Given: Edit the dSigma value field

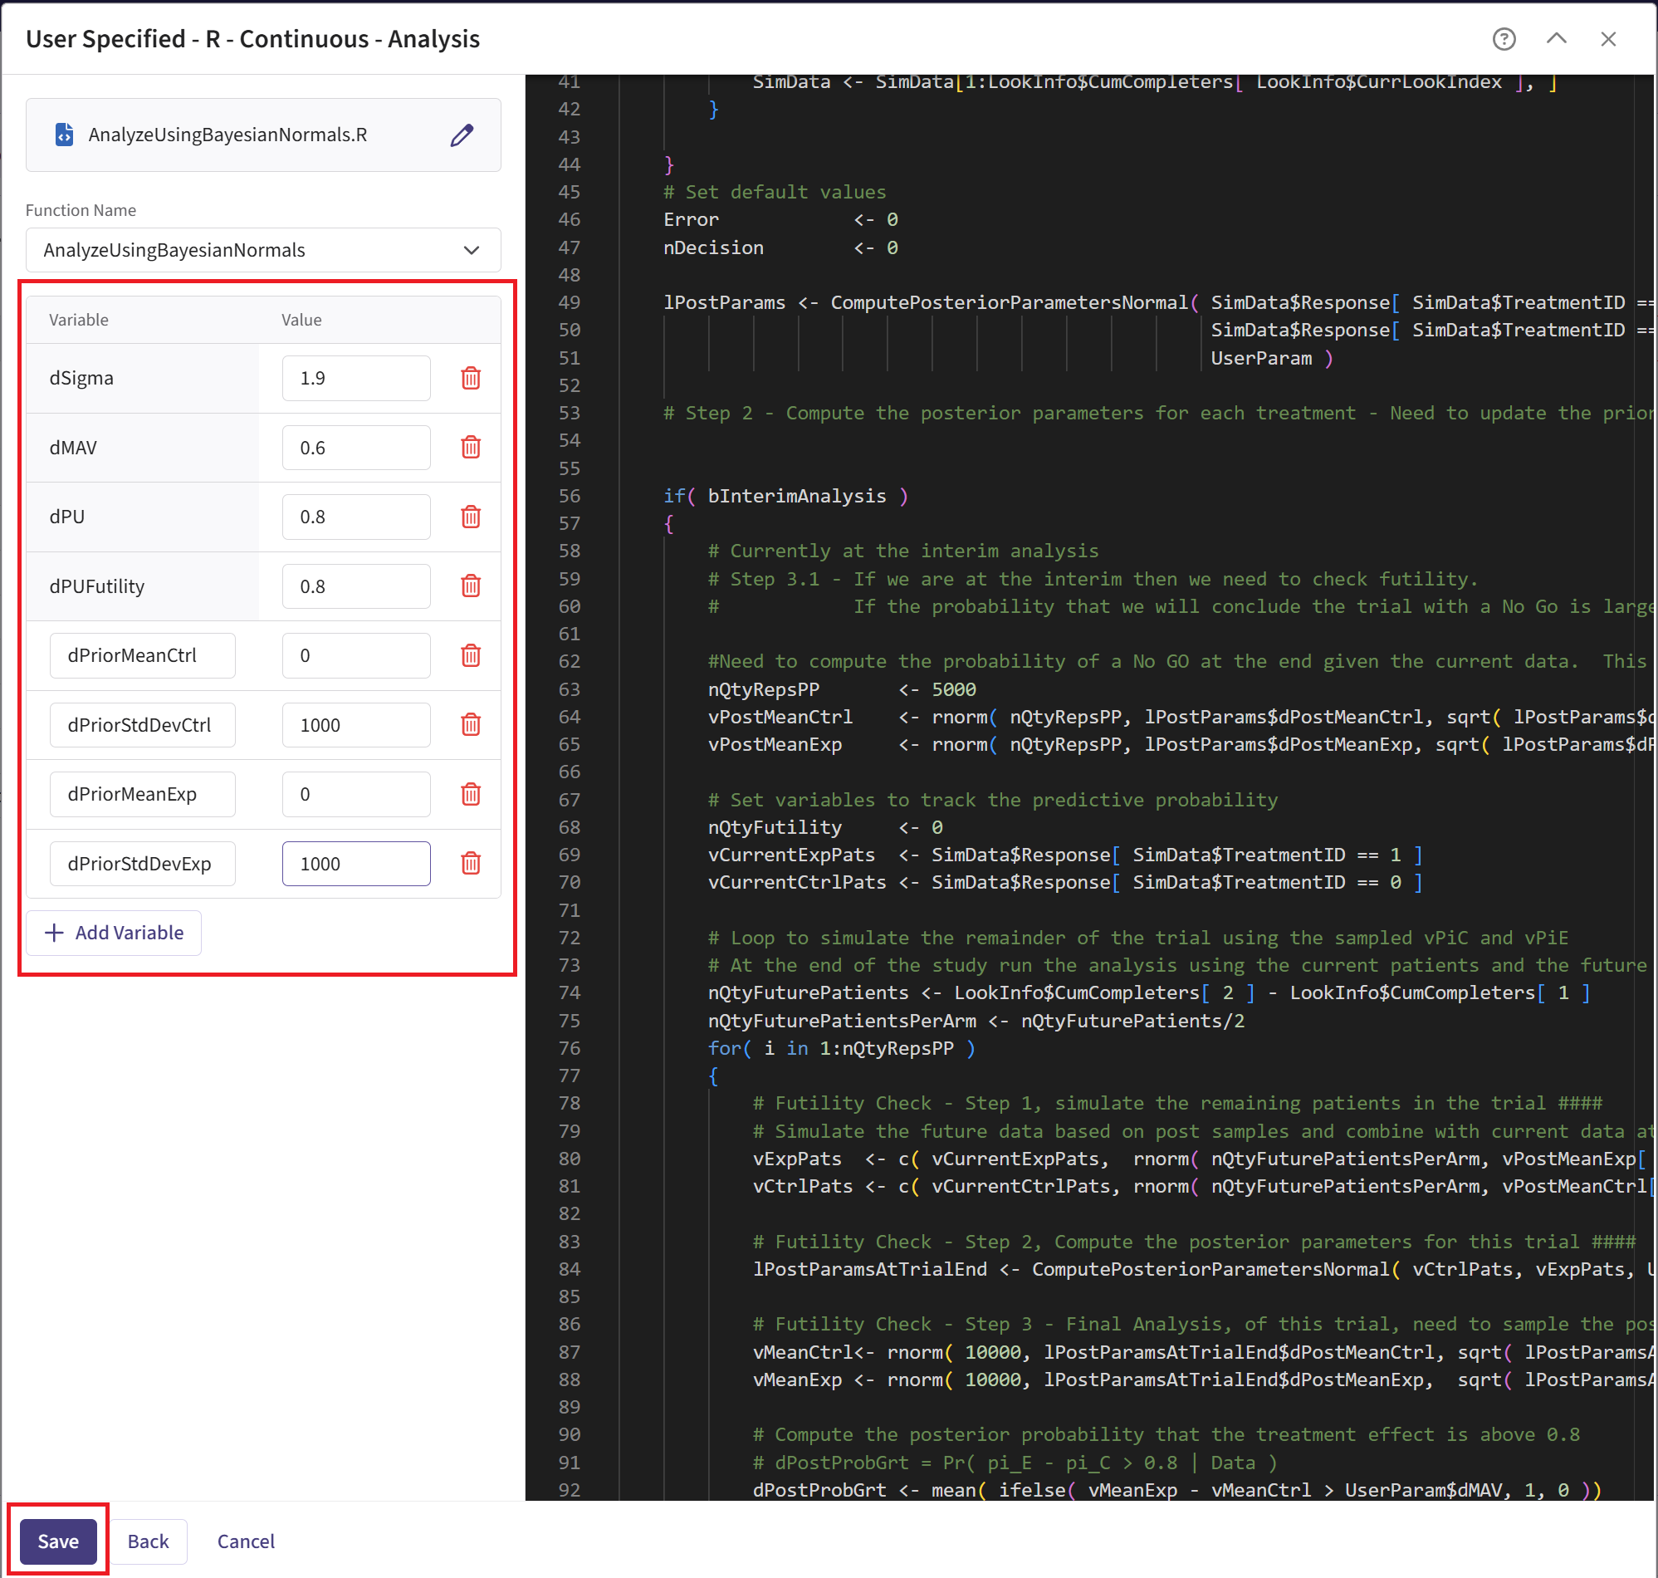Looking at the screenshot, I should coord(355,379).
